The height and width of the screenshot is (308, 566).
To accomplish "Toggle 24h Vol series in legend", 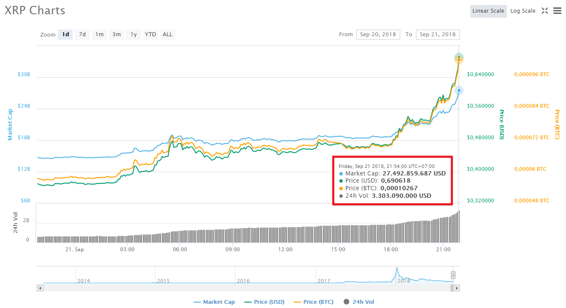I will click(x=359, y=302).
